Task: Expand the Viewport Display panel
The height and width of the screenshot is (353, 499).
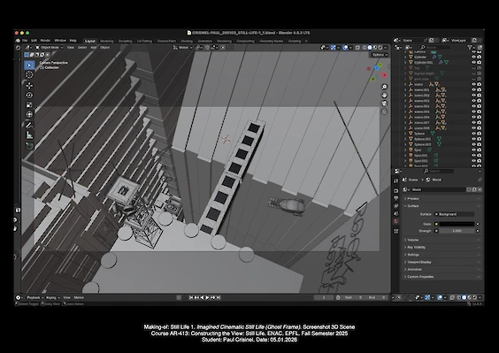Action: tap(442, 262)
